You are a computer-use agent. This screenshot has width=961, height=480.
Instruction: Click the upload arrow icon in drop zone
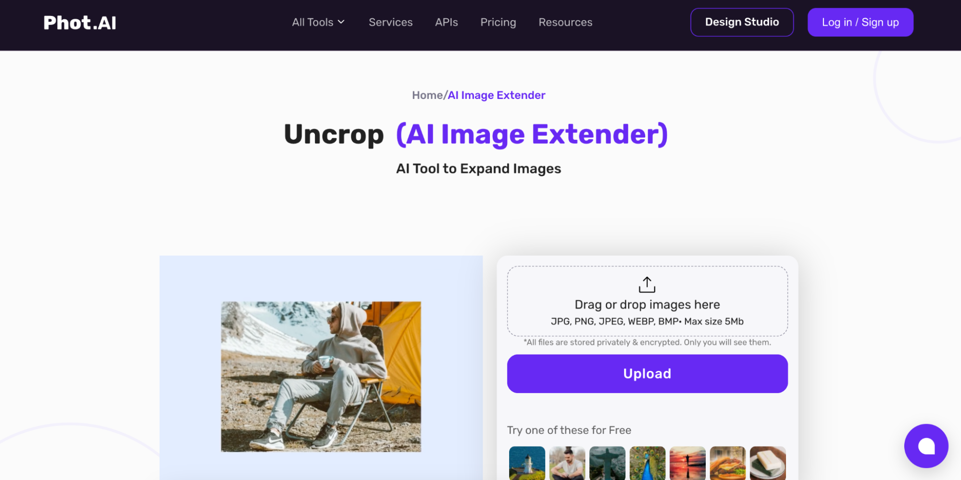(647, 284)
